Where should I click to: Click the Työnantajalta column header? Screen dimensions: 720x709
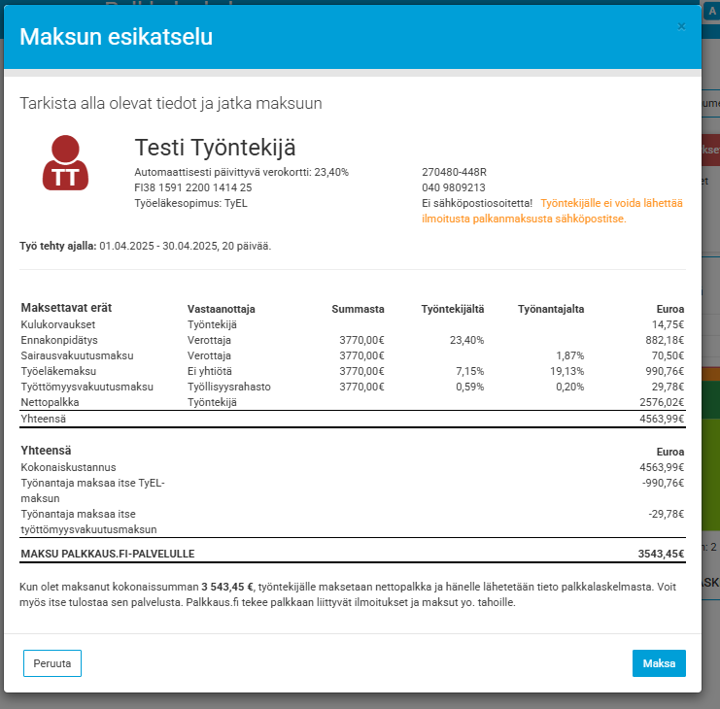(551, 309)
